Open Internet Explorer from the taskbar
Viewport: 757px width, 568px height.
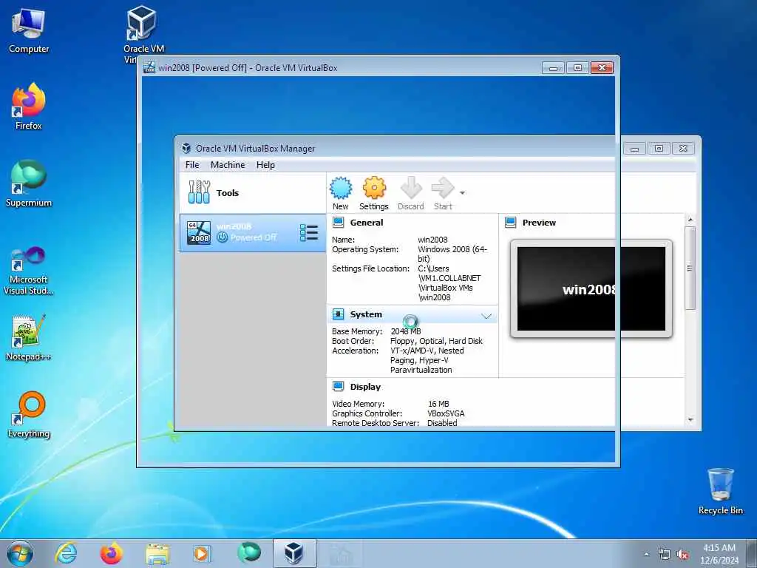point(66,553)
